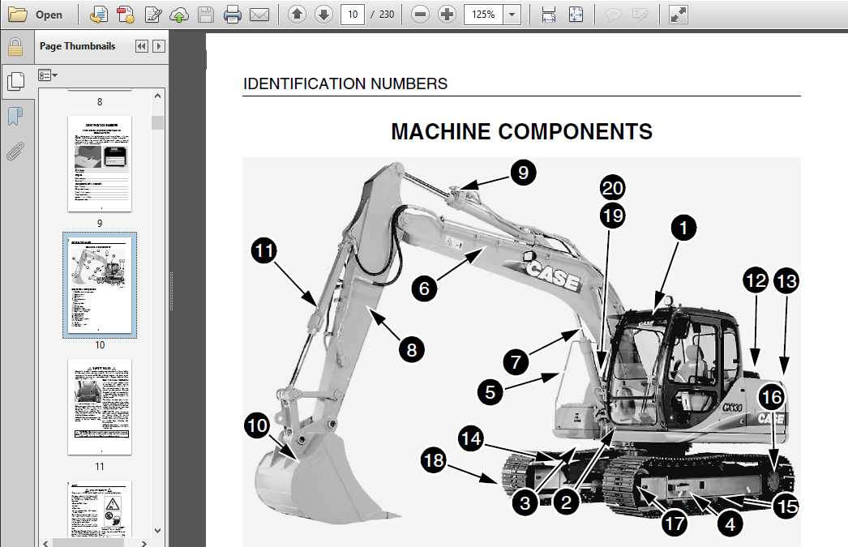Expand the Page Thumbnails panel right arrow
The image size is (848, 547).
[x=158, y=46]
